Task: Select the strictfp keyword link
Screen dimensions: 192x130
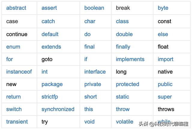Action: [50, 97]
